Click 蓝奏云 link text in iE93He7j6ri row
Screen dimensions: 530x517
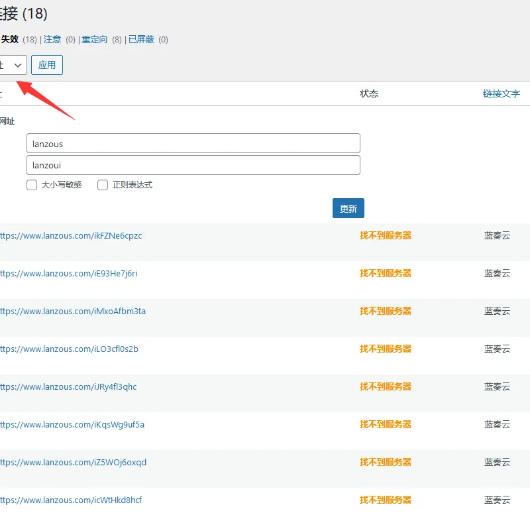click(498, 274)
